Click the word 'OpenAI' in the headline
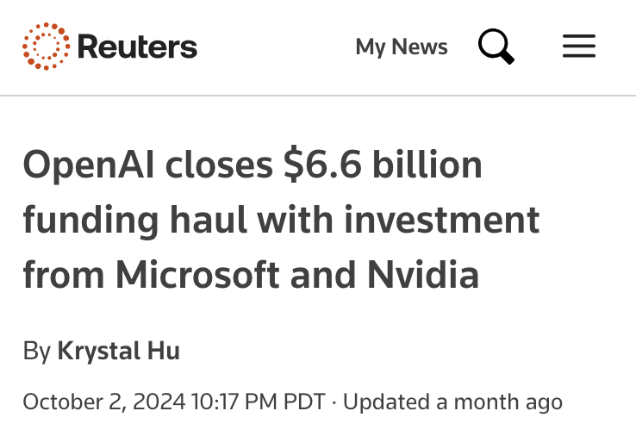636x436 pixels. click(x=89, y=165)
